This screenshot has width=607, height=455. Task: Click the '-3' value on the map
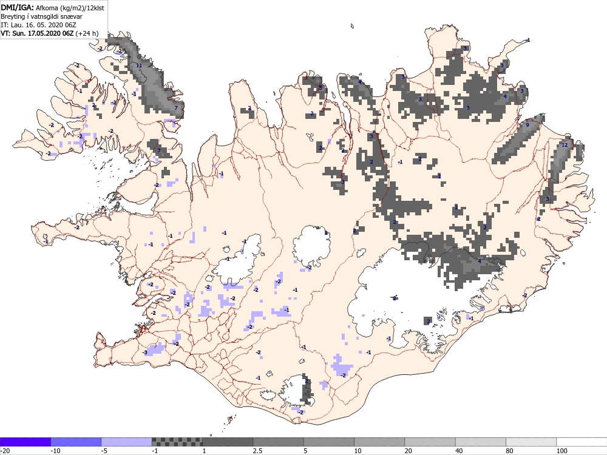(145, 352)
